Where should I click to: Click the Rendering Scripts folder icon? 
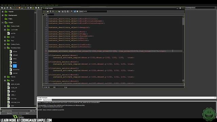(8, 48)
